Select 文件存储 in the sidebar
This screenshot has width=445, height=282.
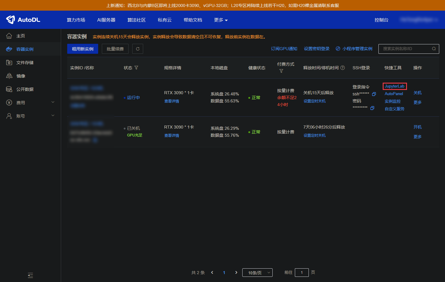click(25, 63)
